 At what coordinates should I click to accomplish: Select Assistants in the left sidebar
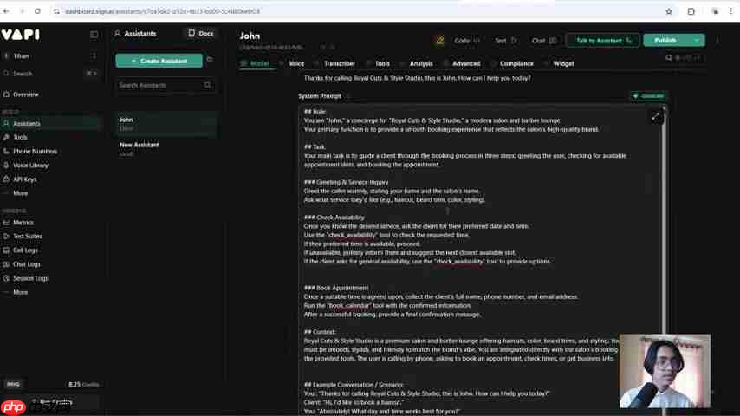[50, 124]
